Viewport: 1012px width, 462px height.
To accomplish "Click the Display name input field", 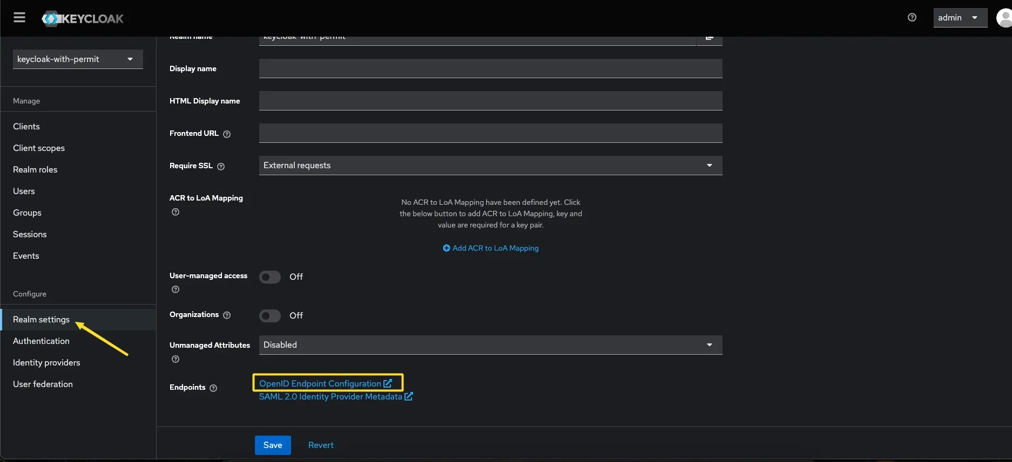I will pos(490,68).
